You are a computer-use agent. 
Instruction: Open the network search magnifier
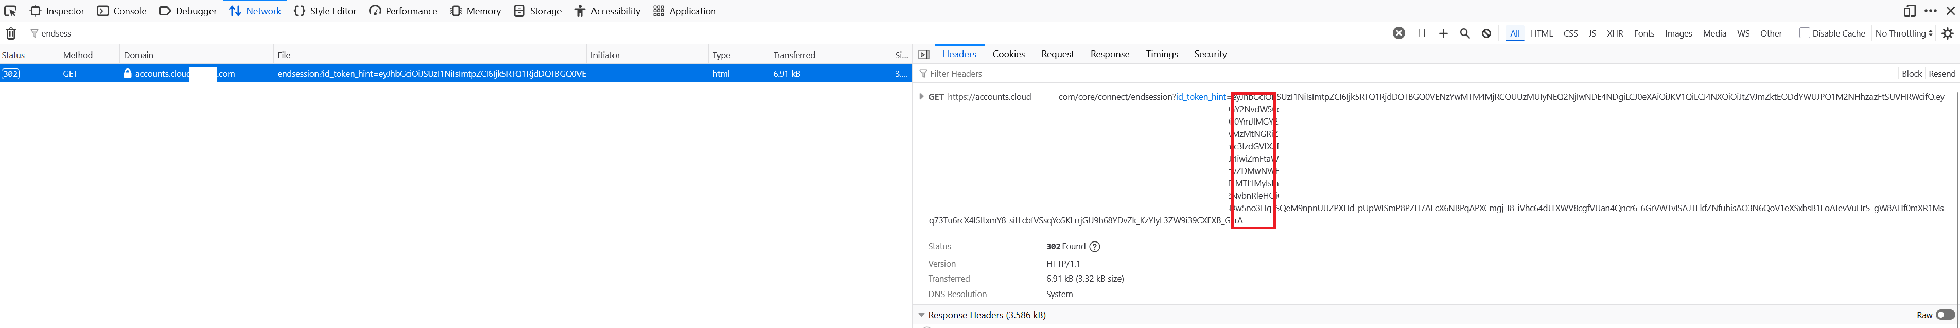[1464, 33]
